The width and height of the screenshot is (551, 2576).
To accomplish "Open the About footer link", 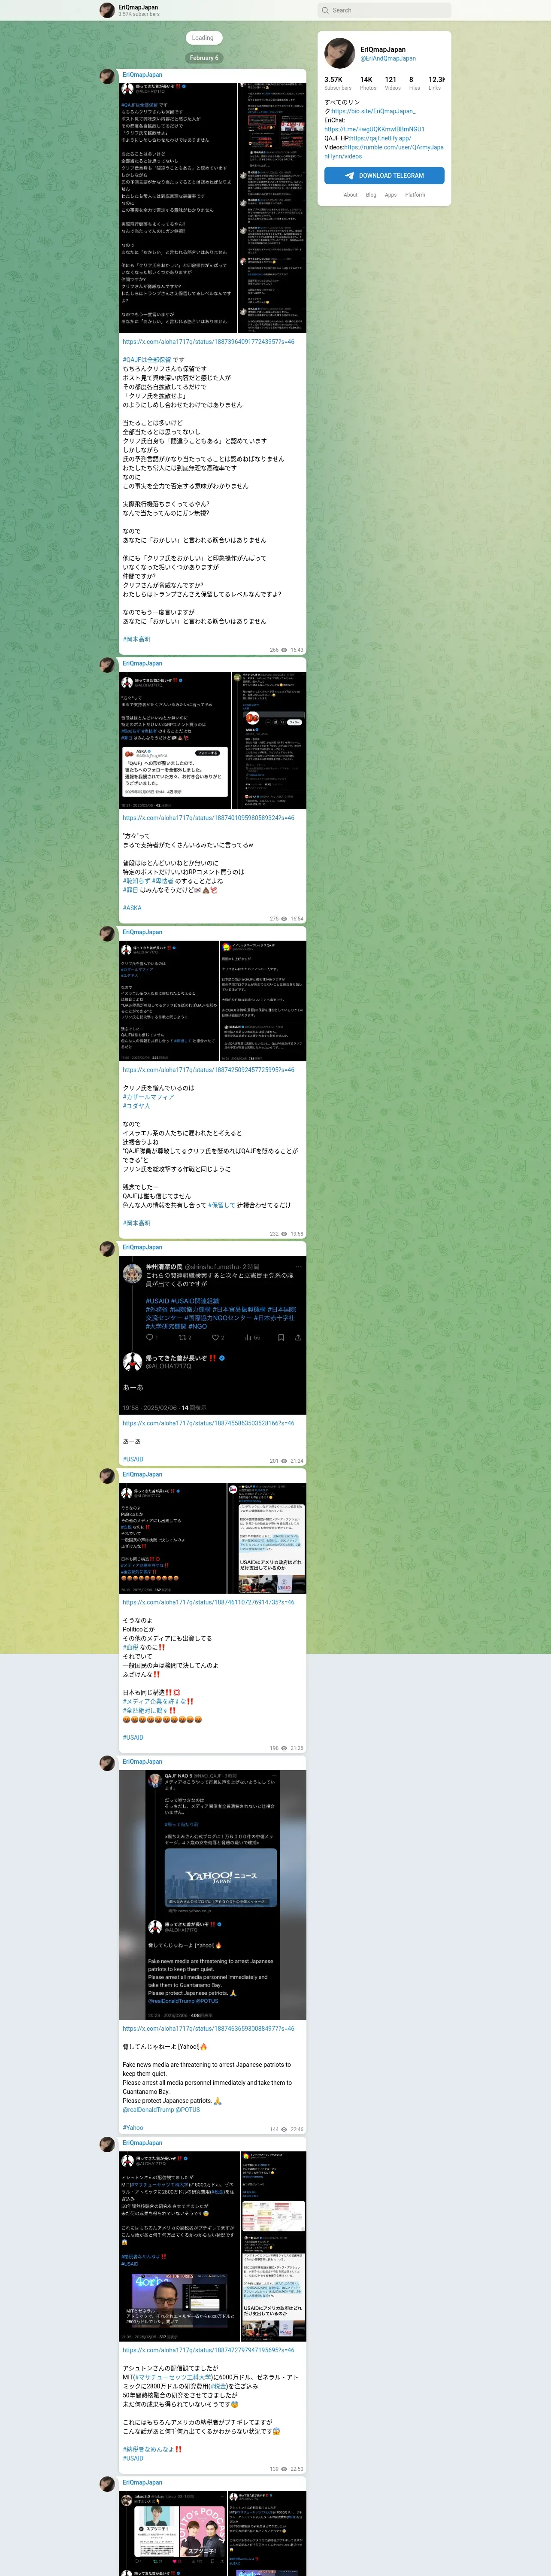I will coord(350,195).
